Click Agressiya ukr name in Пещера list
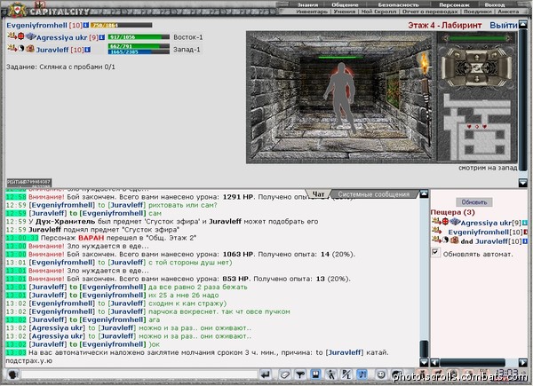Screen dimensions: 533x386 [x=486, y=223]
